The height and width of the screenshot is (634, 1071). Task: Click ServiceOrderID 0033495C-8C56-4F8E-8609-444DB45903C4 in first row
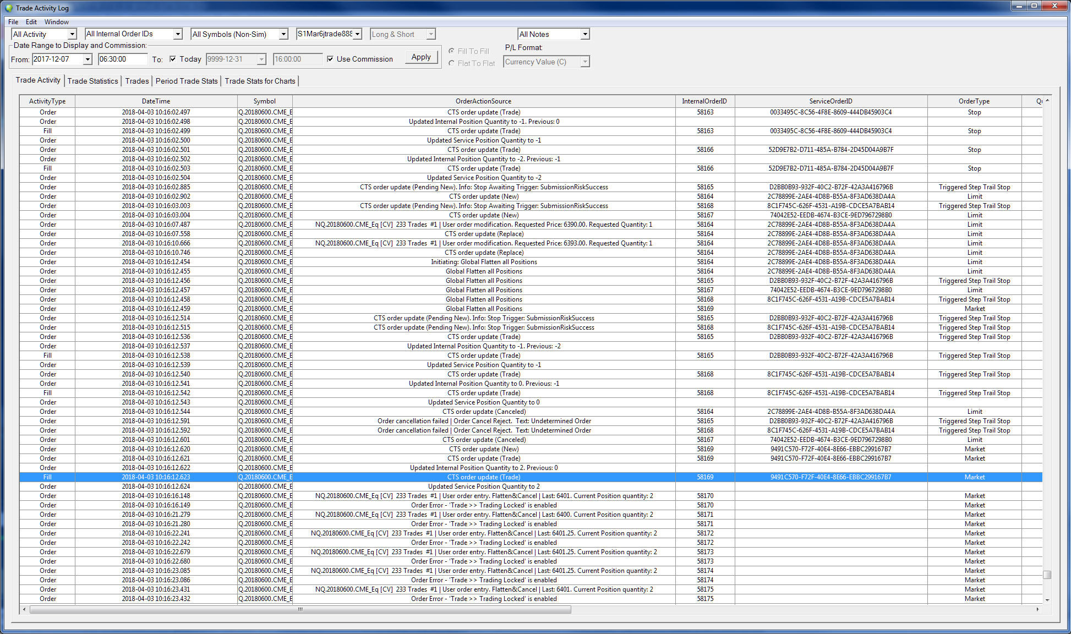tap(830, 112)
